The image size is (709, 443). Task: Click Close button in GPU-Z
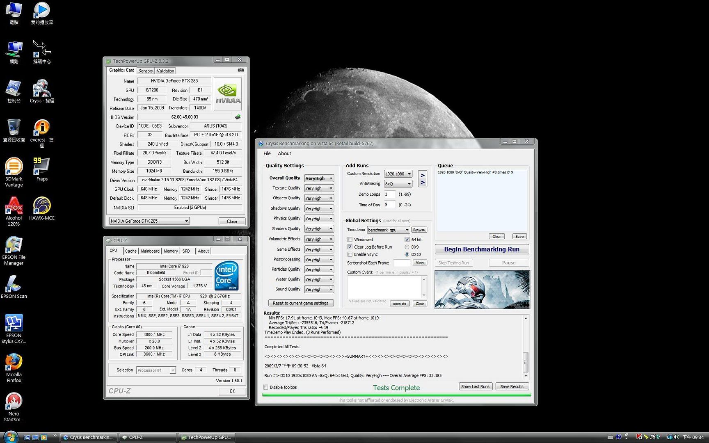(232, 221)
